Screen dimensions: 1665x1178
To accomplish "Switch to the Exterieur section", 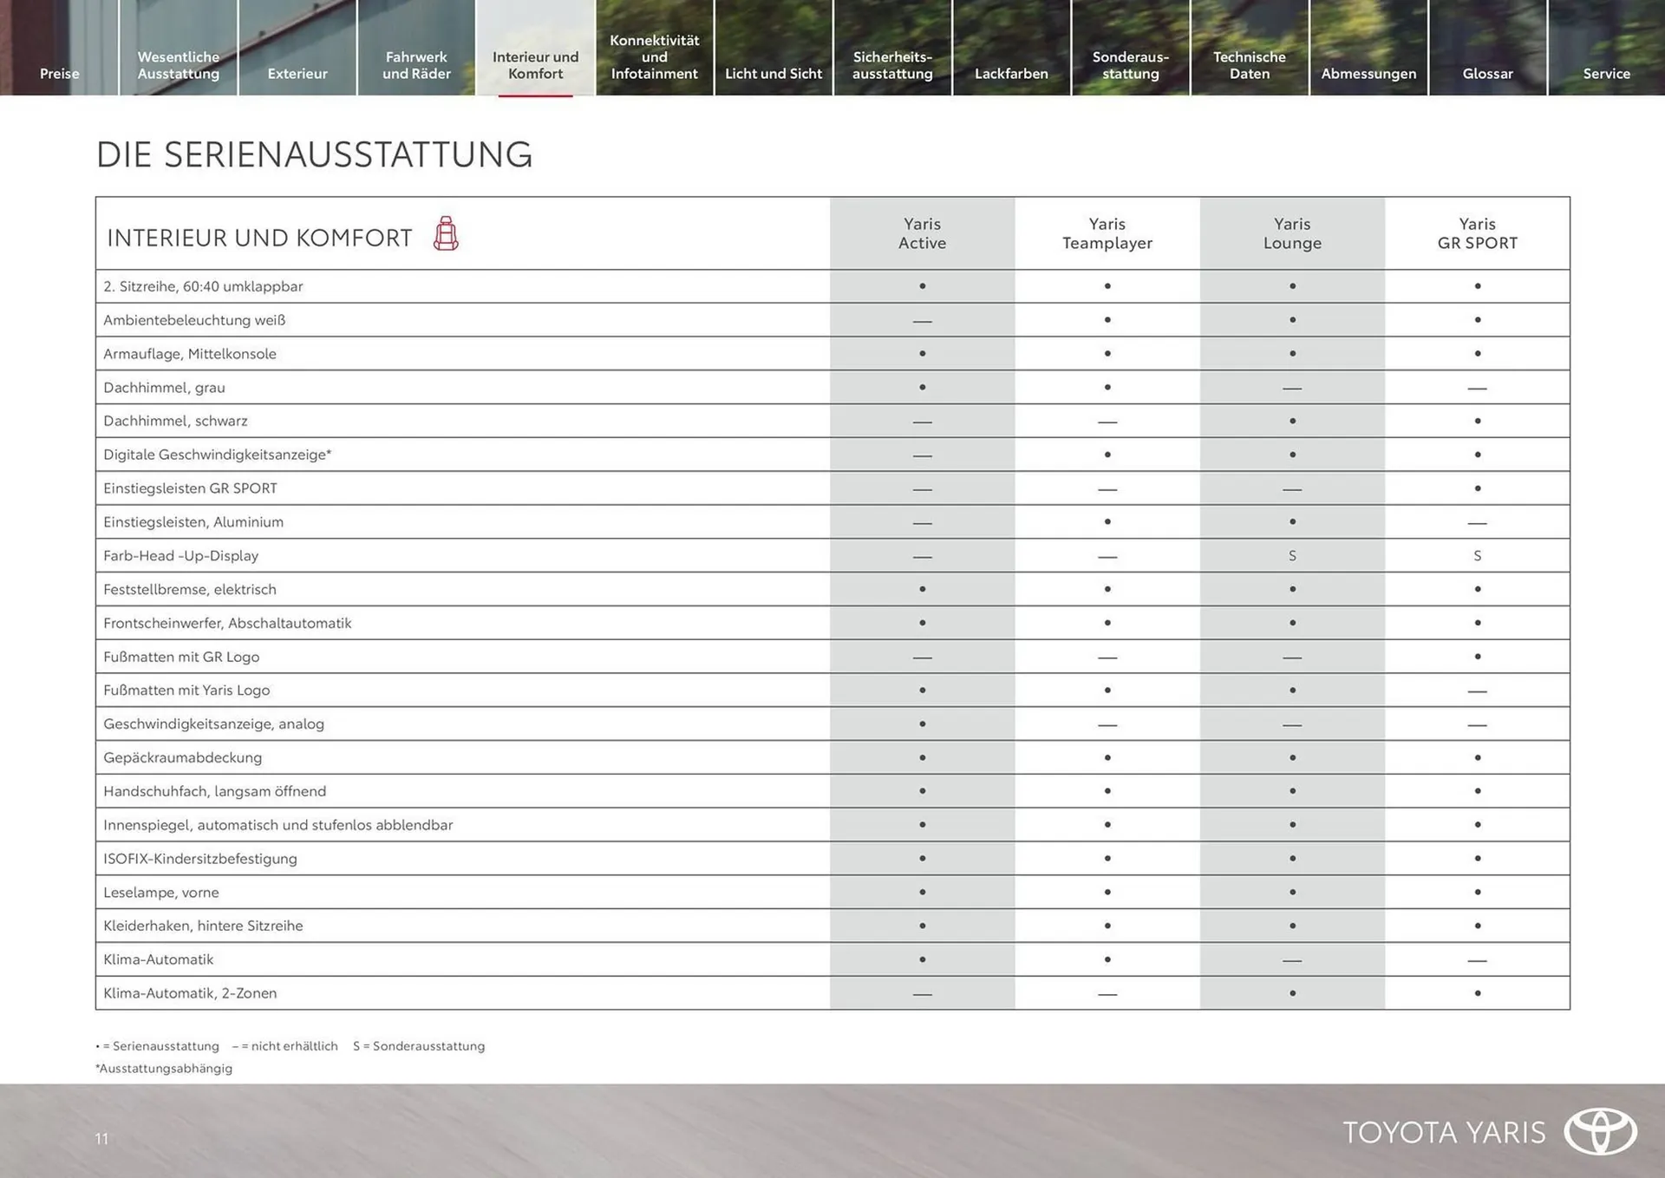I will (297, 74).
